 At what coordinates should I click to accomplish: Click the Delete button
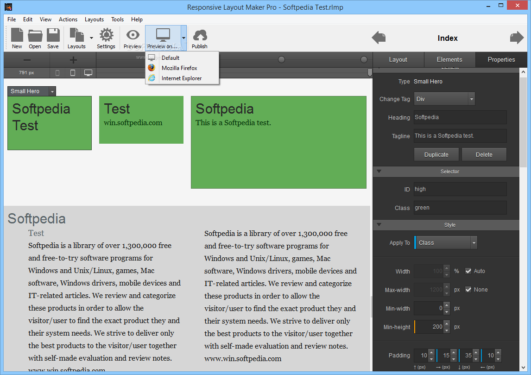(x=484, y=154)
